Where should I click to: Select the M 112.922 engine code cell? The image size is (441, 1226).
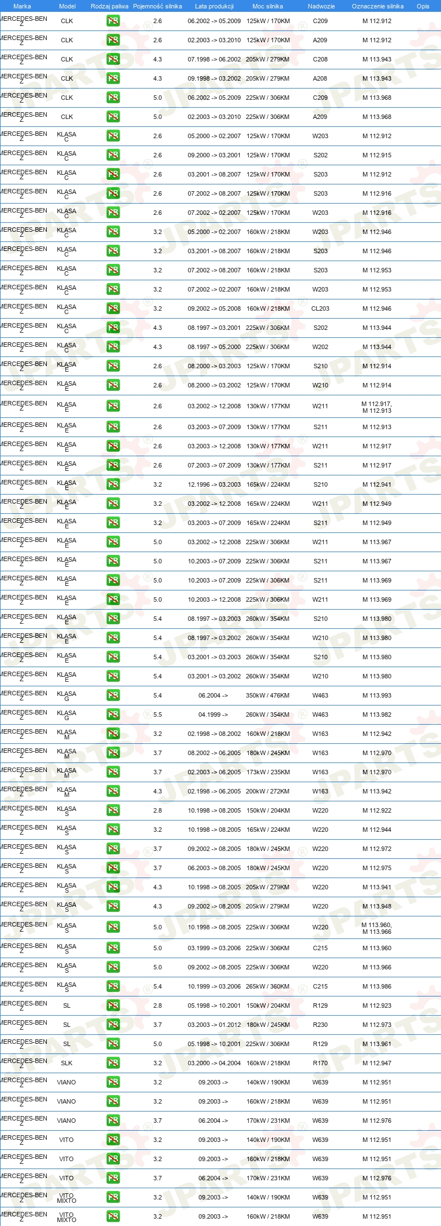pyautogui.click(x=377, y=810)
